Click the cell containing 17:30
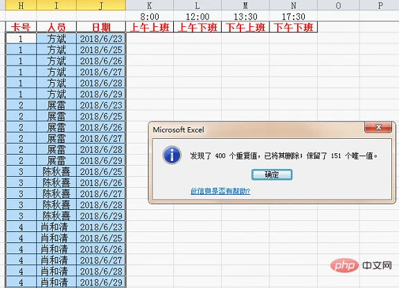 coord(294,17)
